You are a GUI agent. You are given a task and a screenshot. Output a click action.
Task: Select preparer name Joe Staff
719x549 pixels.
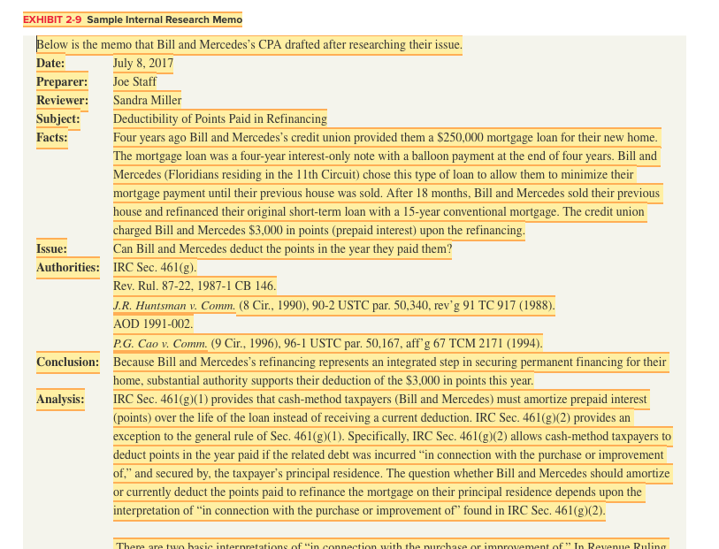coord(136,81)
